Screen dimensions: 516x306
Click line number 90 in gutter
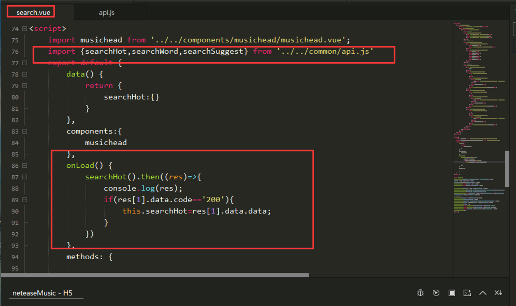pos(15,211)
